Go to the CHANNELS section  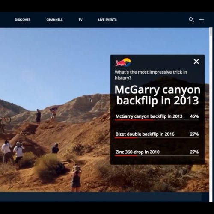54,20
